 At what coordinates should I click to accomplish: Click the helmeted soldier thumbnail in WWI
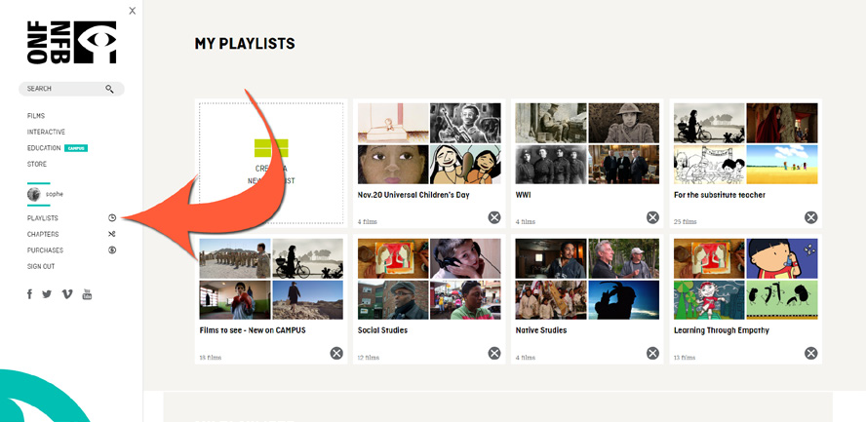[x=623, y=123]
